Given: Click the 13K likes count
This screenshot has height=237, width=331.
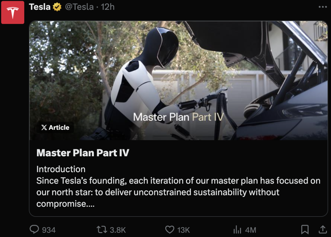Looking at the screenshot, I should click(184, 230).
